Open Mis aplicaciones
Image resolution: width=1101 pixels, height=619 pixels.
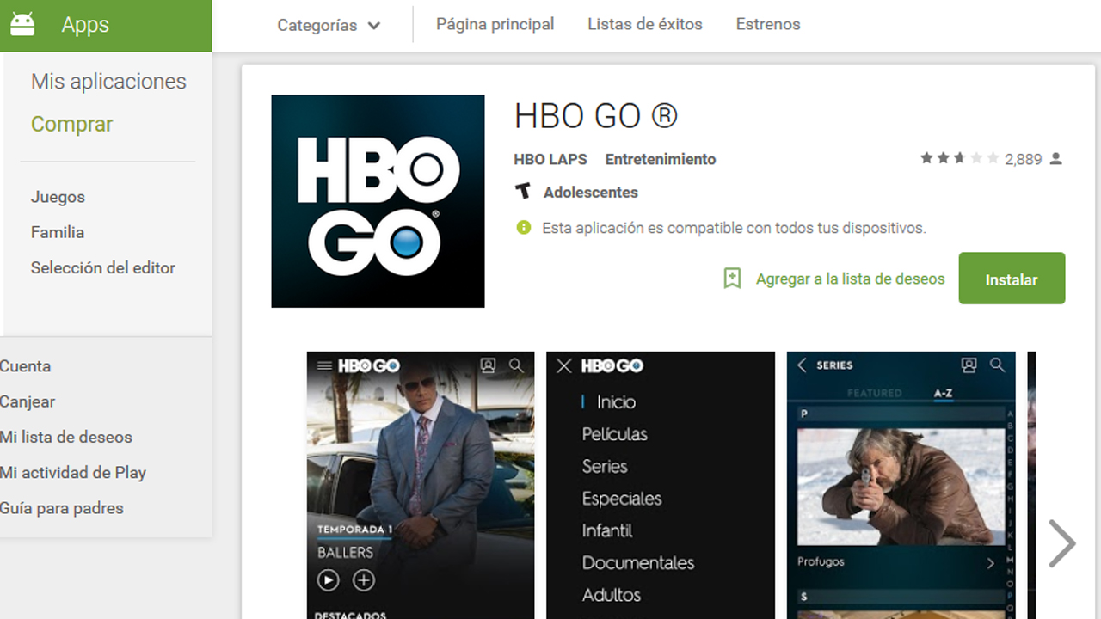pyautogui.click(x=108, y=82)
